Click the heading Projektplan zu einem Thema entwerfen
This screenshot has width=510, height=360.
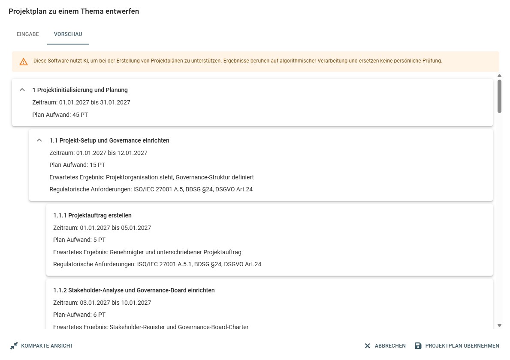pyautogui.click(x=74, y=11)
